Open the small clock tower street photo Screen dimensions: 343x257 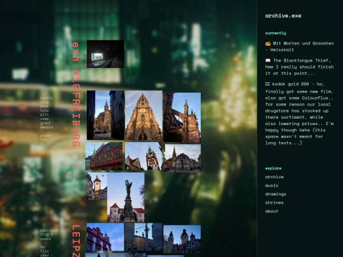pos(97,187)
